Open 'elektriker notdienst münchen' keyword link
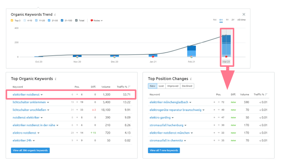Image resolution: width=282 pixels, height=161 pixels. point(170,133)
